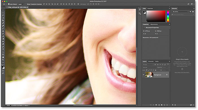Toggle smart object layer filter icon
198x110 pixels.
[x=165, y=64]
